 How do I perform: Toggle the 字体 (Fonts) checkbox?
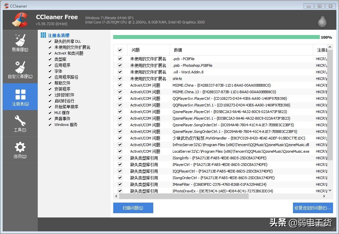click(x=49, y=71)
